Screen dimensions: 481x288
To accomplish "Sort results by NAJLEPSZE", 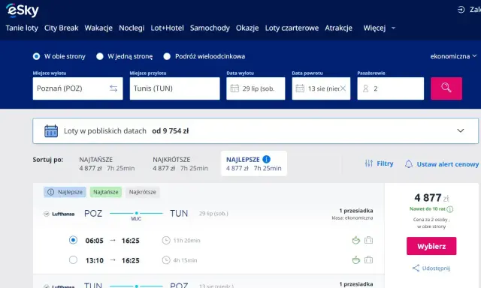I will (254, 163).
